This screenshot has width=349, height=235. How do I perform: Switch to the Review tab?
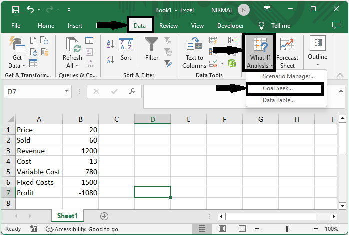[x=168, y=26]
